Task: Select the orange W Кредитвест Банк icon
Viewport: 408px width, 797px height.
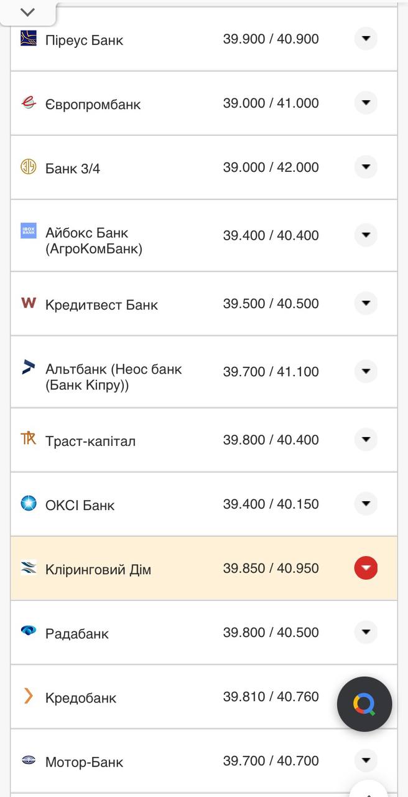Action: [27, 304]
